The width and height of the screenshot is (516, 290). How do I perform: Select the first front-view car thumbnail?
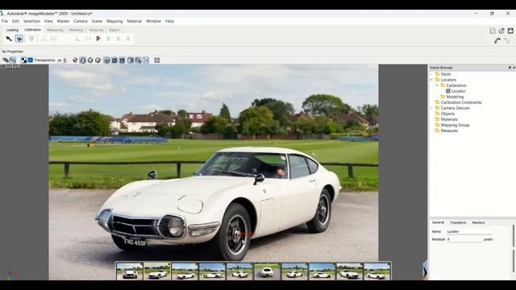tap(130, 271)
